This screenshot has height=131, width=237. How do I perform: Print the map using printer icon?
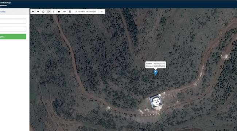(70, 12)
